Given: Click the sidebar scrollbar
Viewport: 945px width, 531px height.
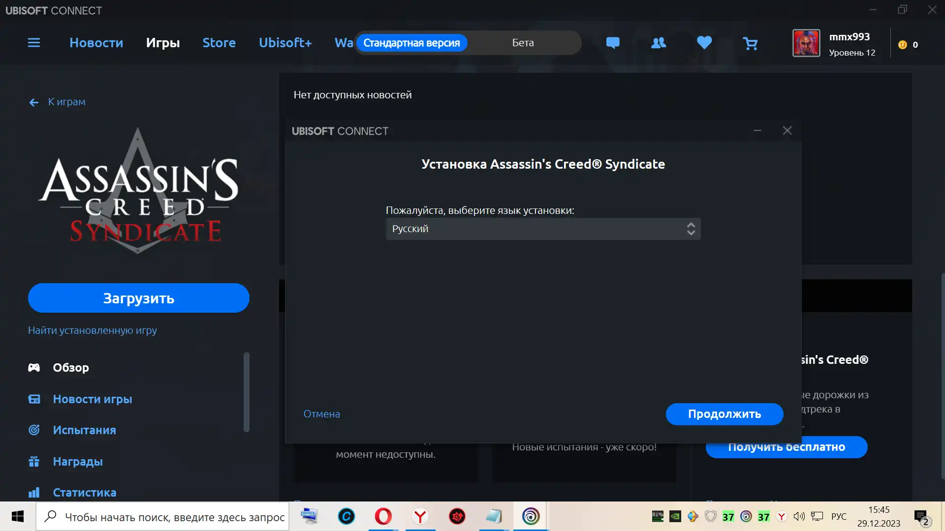Looking at the screenshot, I should (247, 392).
